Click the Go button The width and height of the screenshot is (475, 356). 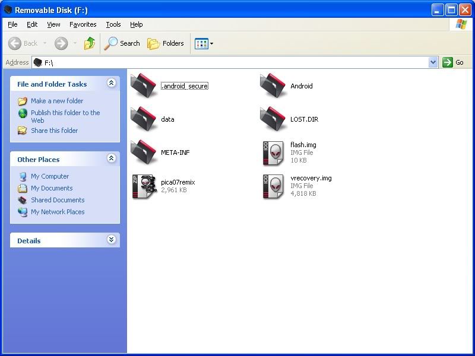point(454,62)
